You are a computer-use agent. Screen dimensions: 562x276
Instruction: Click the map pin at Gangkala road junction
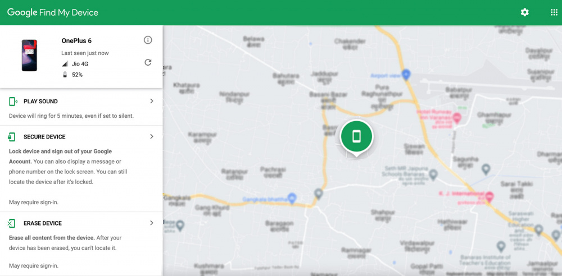tap(318, 195)
